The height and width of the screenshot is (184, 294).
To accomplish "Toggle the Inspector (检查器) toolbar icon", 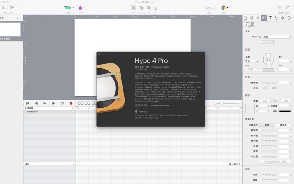I will point(279,7).
